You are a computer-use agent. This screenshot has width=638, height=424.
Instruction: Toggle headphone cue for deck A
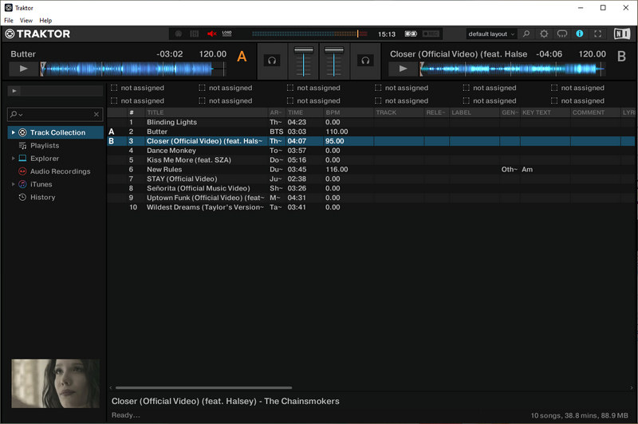(x=272, y=61)
